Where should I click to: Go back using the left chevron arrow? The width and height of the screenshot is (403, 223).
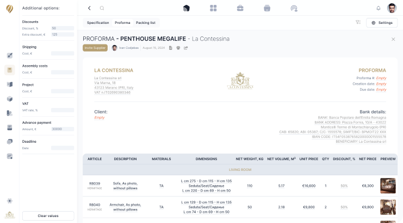point(89,8)
